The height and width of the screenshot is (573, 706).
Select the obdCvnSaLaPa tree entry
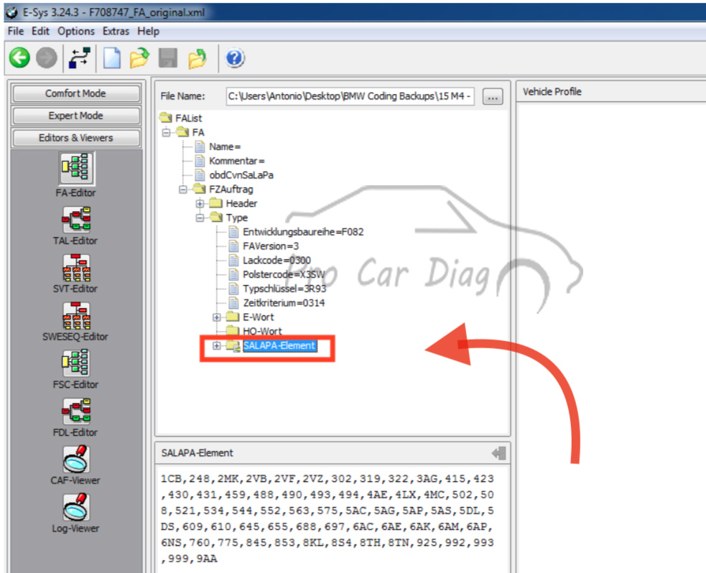click(241, 175)
